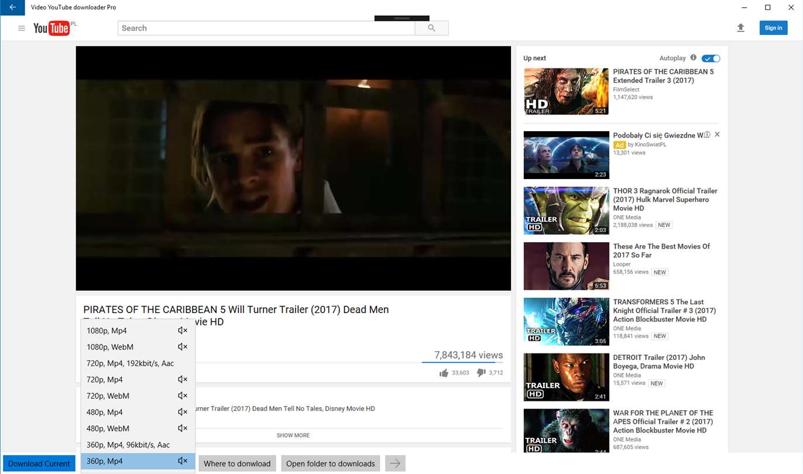Open Pirates Extended Trailer 3 thumbnail
Image resolution: width=803 pixels, height=474 pixels.
point(566,91)
